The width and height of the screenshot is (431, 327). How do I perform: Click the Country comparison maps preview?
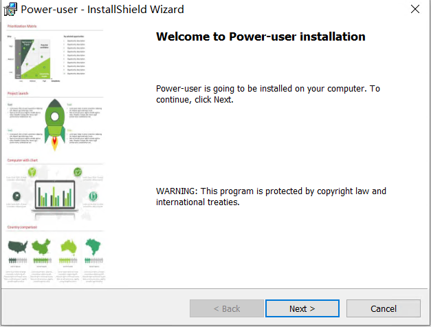55,254
